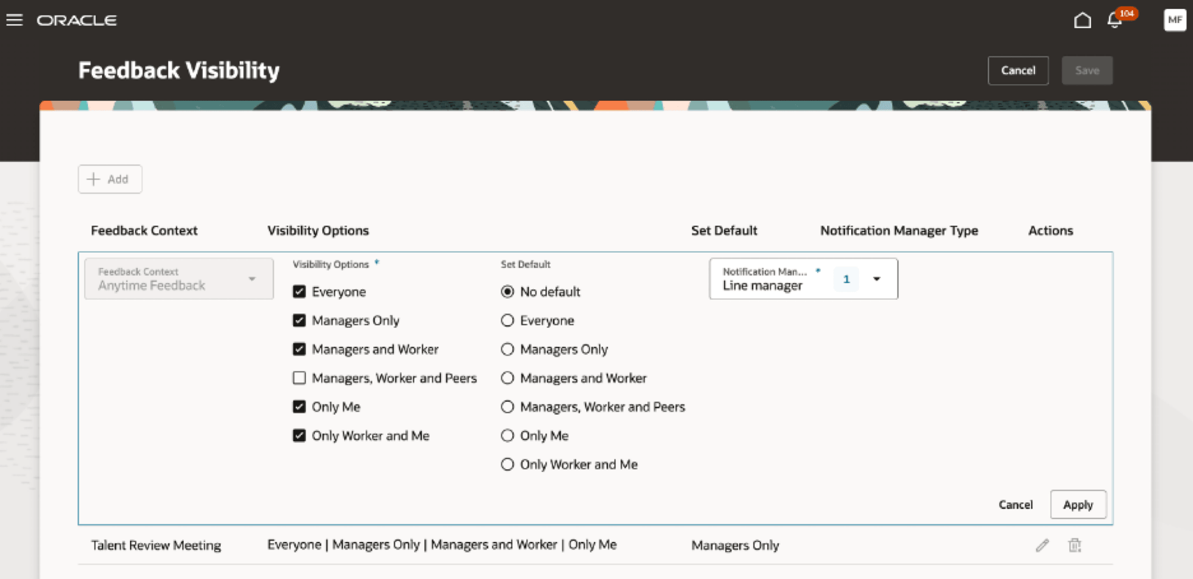Image resolution: width=1193 pixels, height=579 pixels.
Task: Open notifications via the bell icon
Action: click(x=1113, y=21)
